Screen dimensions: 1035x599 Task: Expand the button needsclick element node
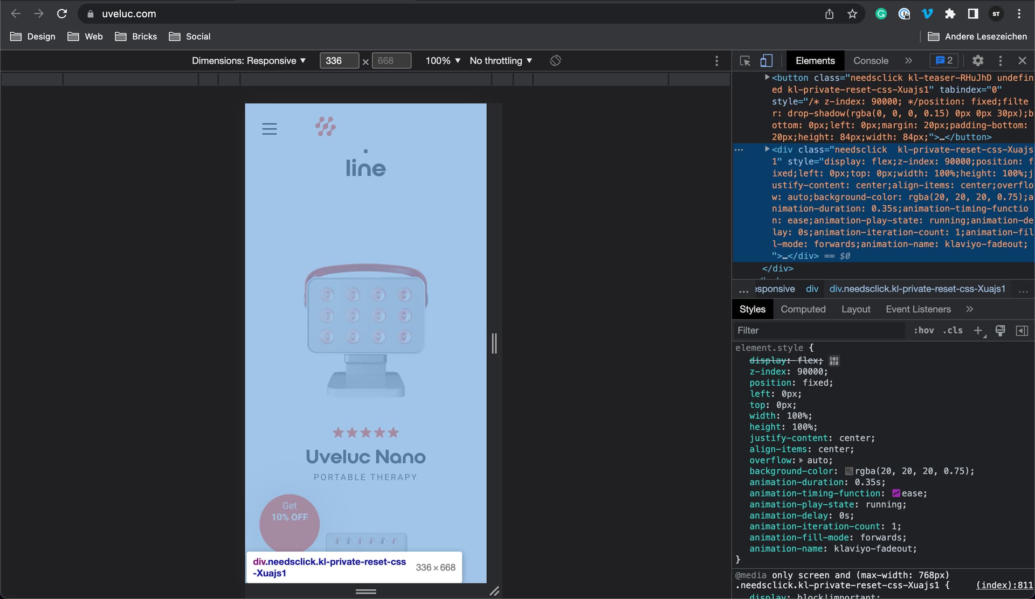click(767, 78)
